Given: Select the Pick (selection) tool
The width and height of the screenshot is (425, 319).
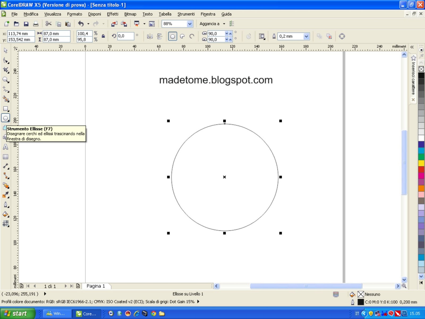Looking at the screenshot, I should (6, 51).
